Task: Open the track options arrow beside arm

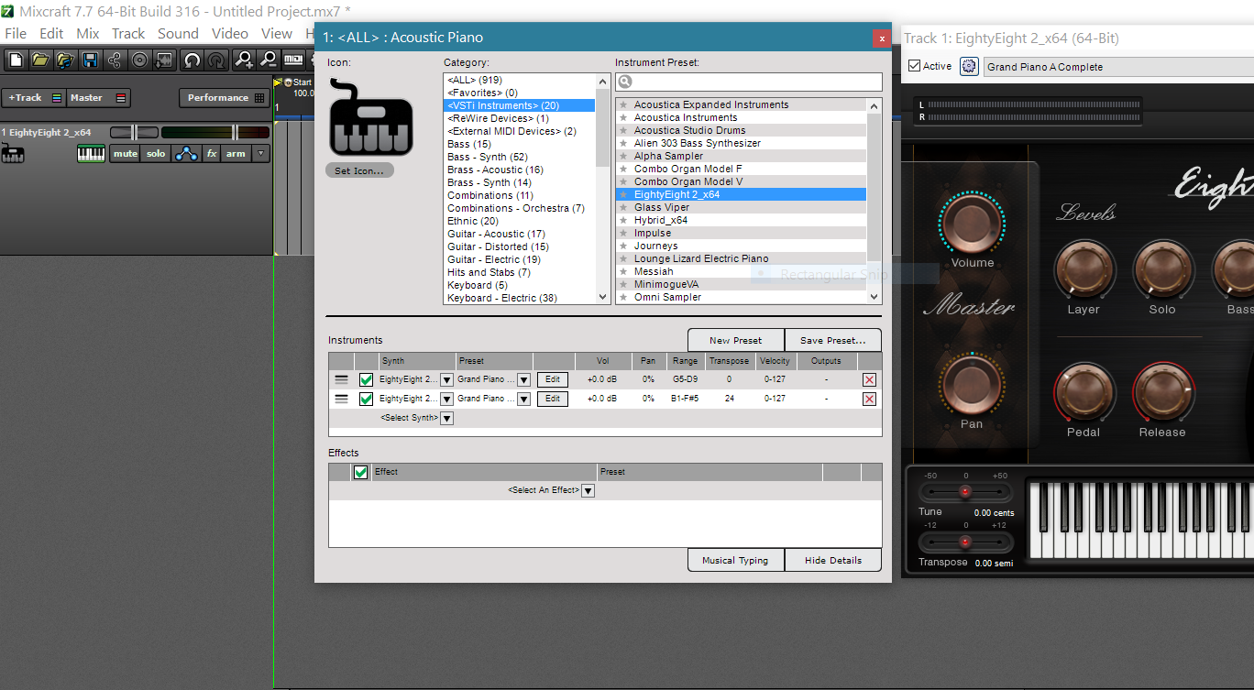Action: tap(261, 154)
